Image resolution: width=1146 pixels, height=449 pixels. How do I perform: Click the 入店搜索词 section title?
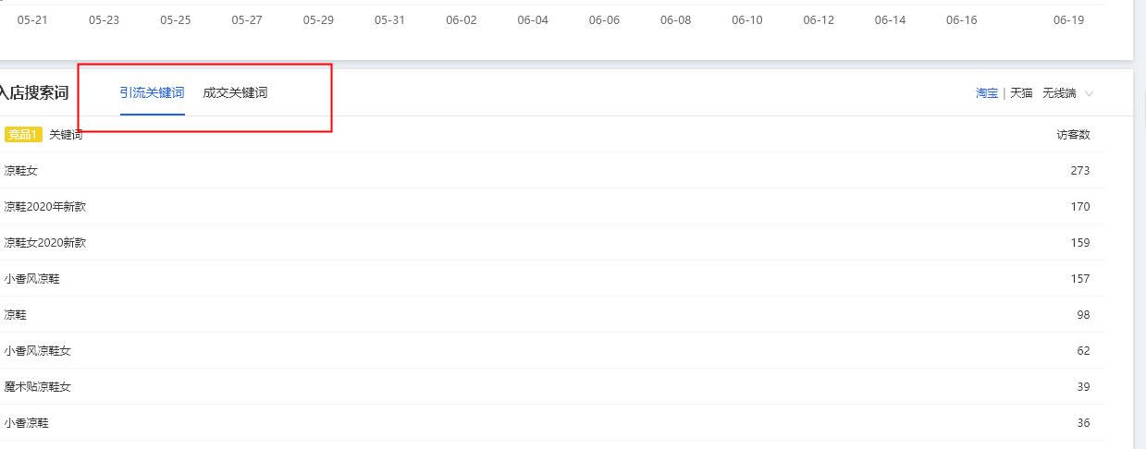tap(34, 92)
